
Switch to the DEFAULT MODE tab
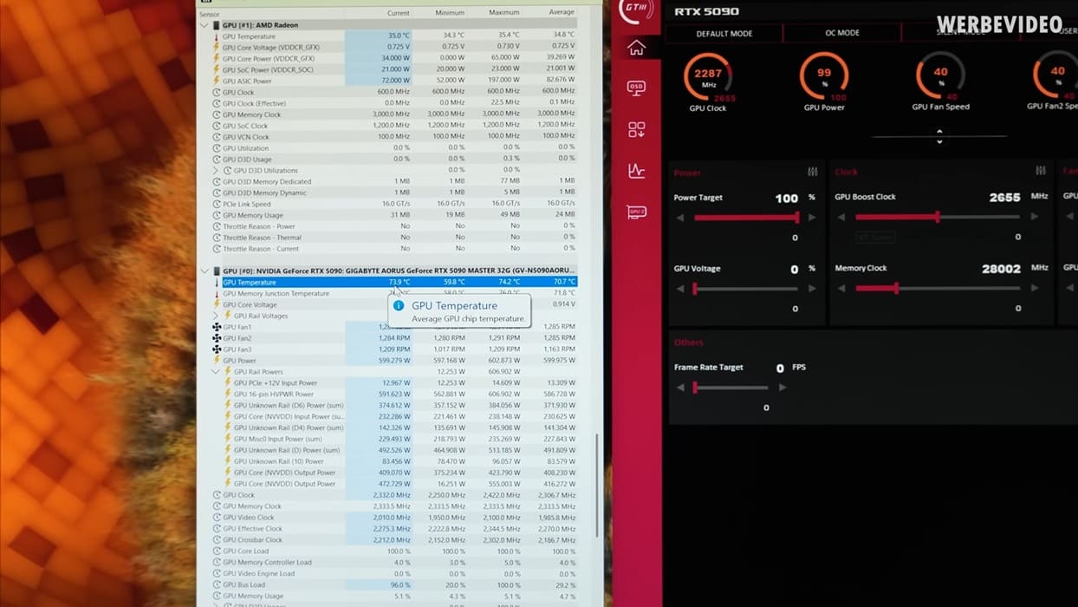click(x=724, y=33)
